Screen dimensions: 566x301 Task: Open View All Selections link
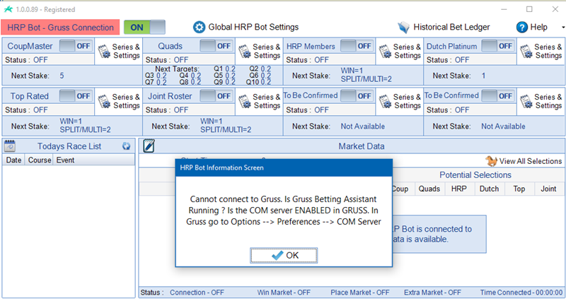[531, 161]
